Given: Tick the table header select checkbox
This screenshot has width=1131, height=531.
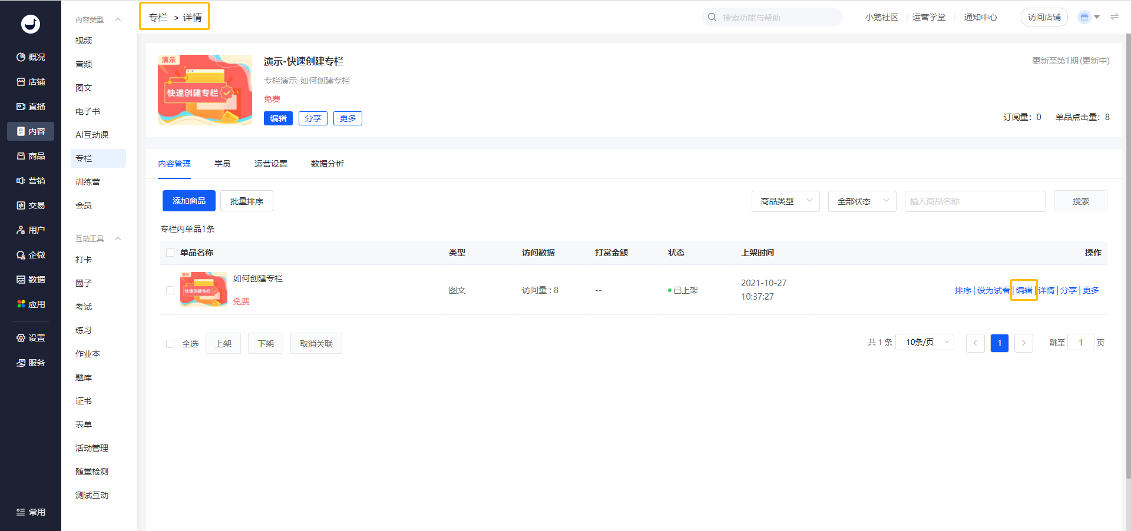Looking at the screenshot, I should [x=170, y=253].
